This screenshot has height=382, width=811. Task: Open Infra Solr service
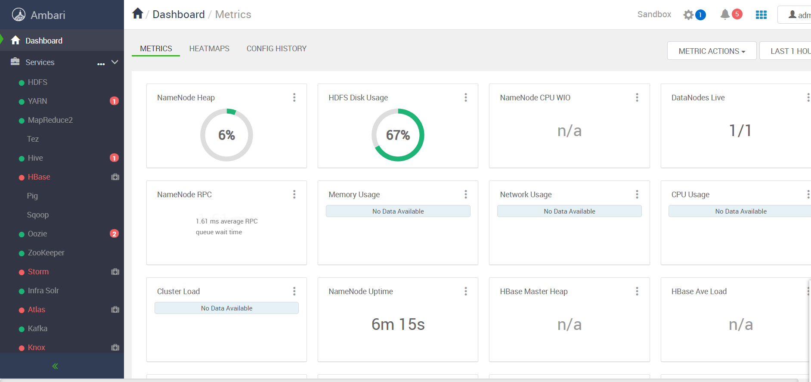click(43, 291)
